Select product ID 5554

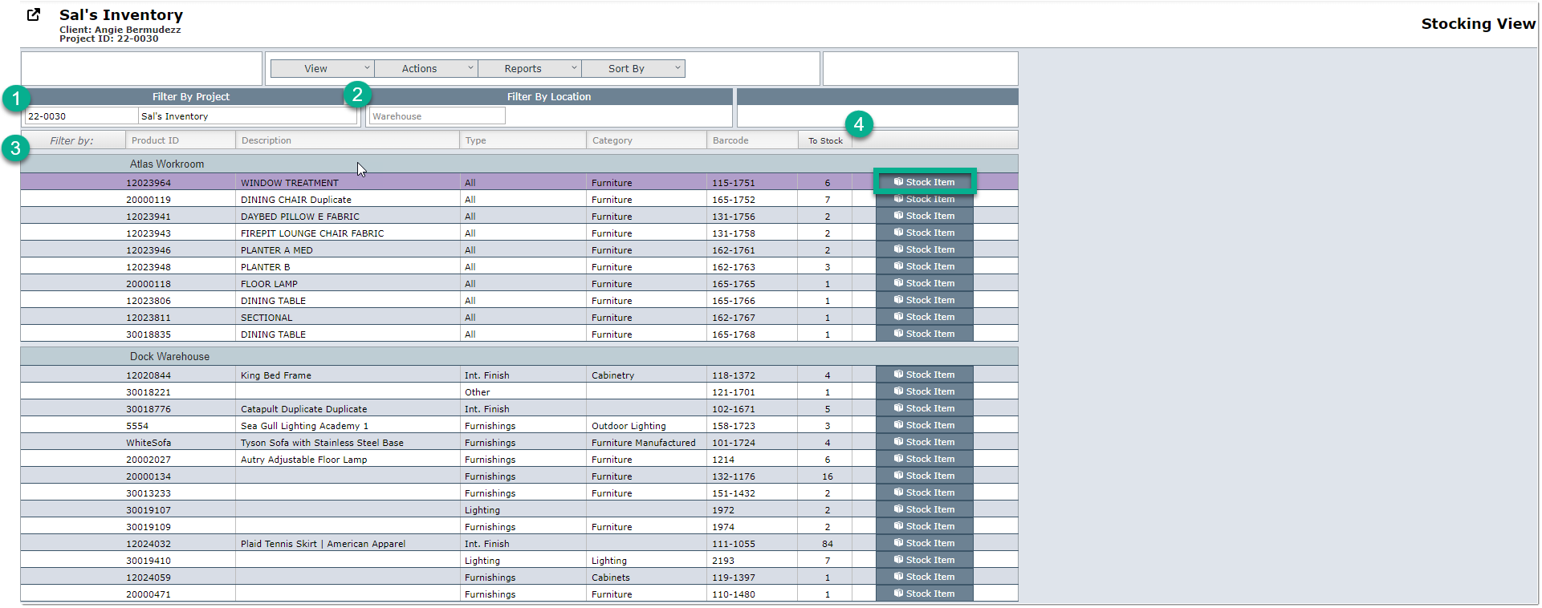[x=137, y=426]
